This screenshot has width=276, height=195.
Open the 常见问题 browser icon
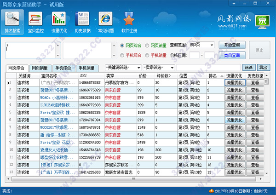point(106,22)
